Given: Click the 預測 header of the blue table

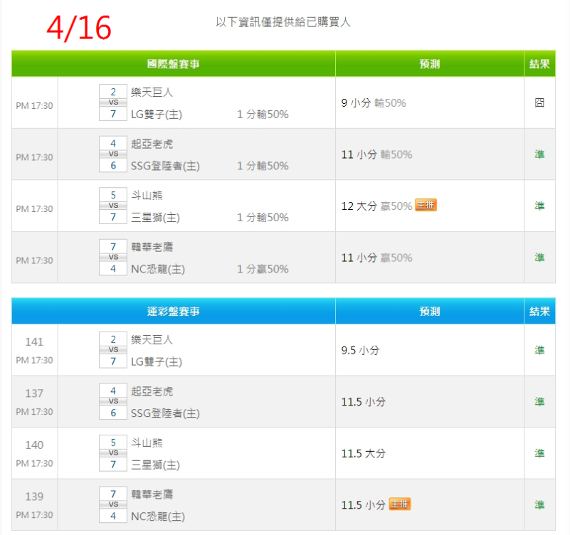Looking at the screenshot, I should [x=430, y=311].
